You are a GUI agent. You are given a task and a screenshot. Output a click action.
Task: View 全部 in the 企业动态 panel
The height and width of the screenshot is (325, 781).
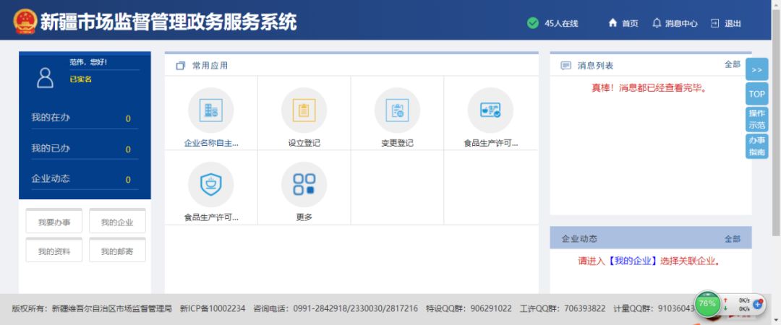(732, 238)
